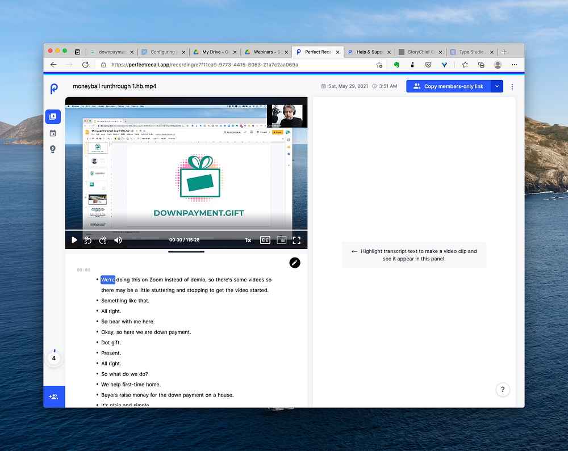Click the invite members icon in the sidebar
568x451 pixels.
coord(53,397)
